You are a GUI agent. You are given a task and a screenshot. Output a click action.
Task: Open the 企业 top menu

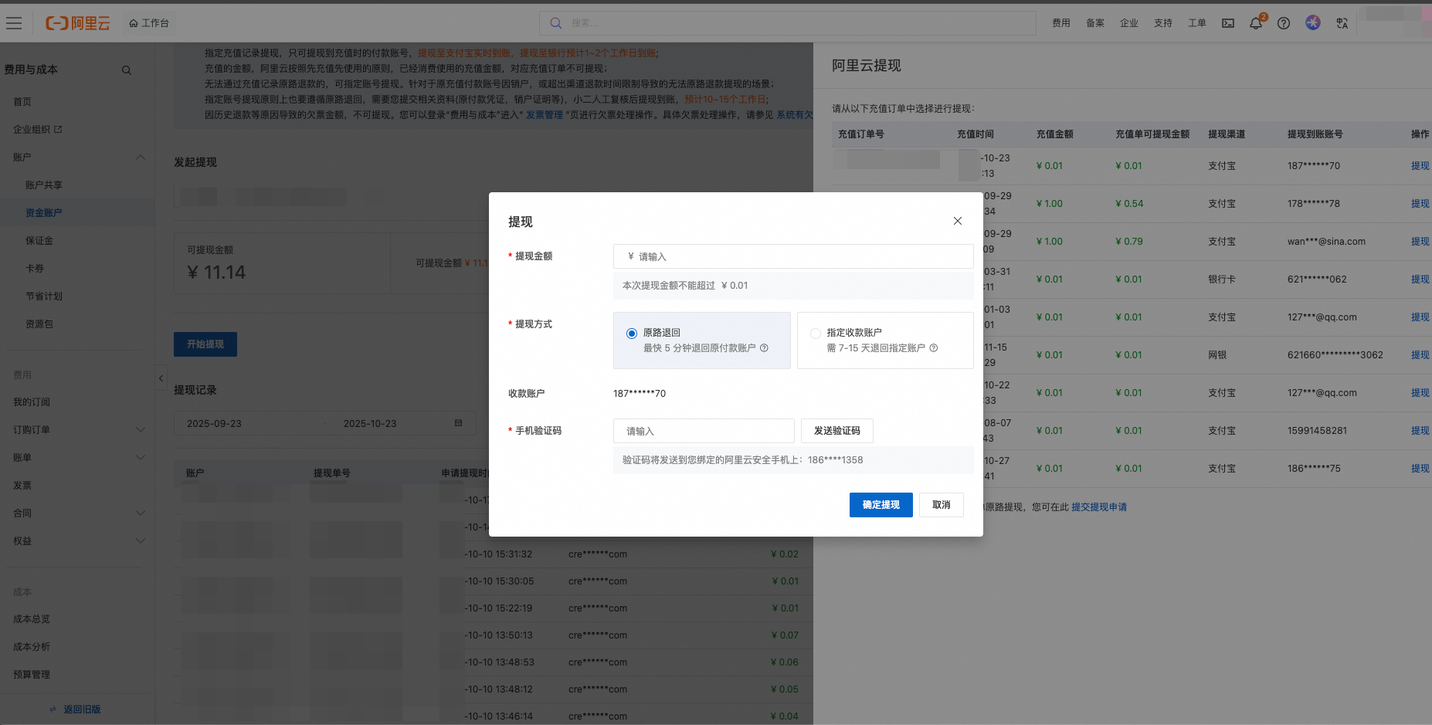[x=1129, y=23]
